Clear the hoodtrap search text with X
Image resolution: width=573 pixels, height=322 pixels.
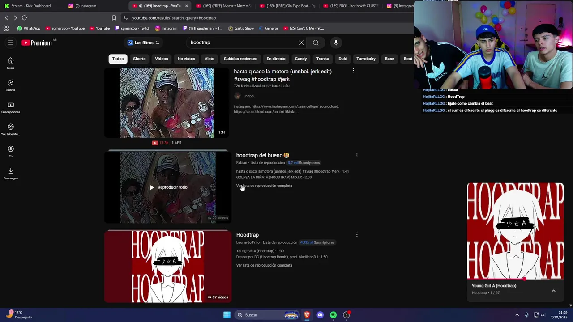(301, 42)
